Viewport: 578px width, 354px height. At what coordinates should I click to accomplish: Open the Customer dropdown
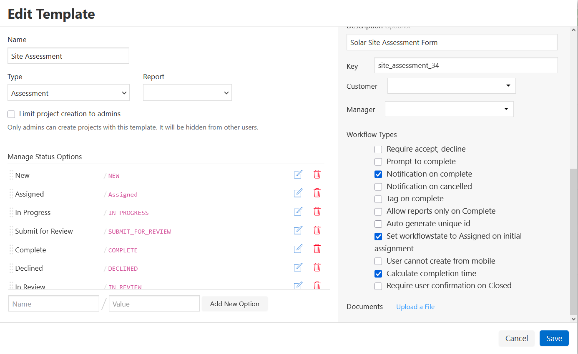tap(452, 86)
